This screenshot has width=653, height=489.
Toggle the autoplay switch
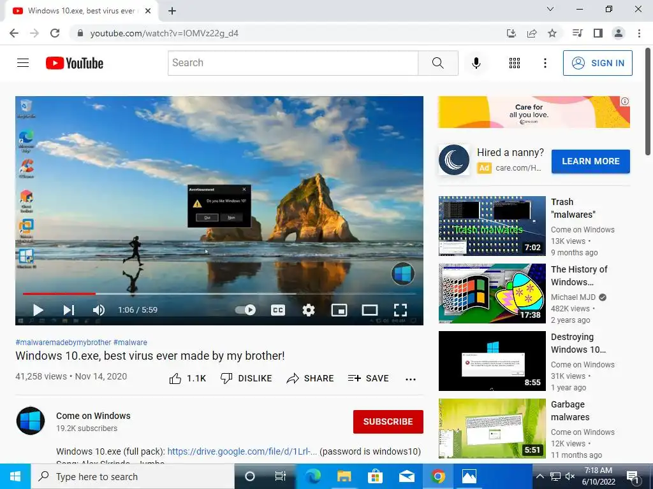click(246, 310)
